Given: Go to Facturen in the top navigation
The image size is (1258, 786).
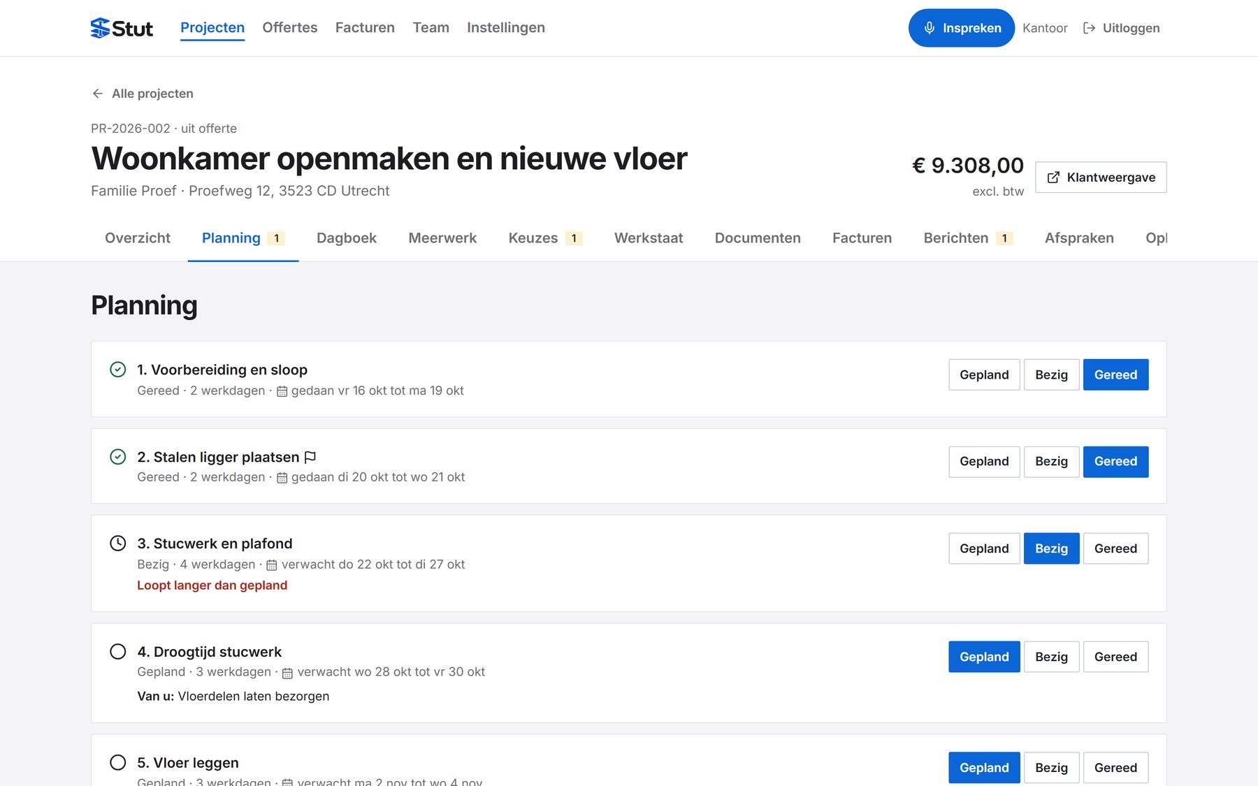Looking at the screenshot, I should (365, 28).
